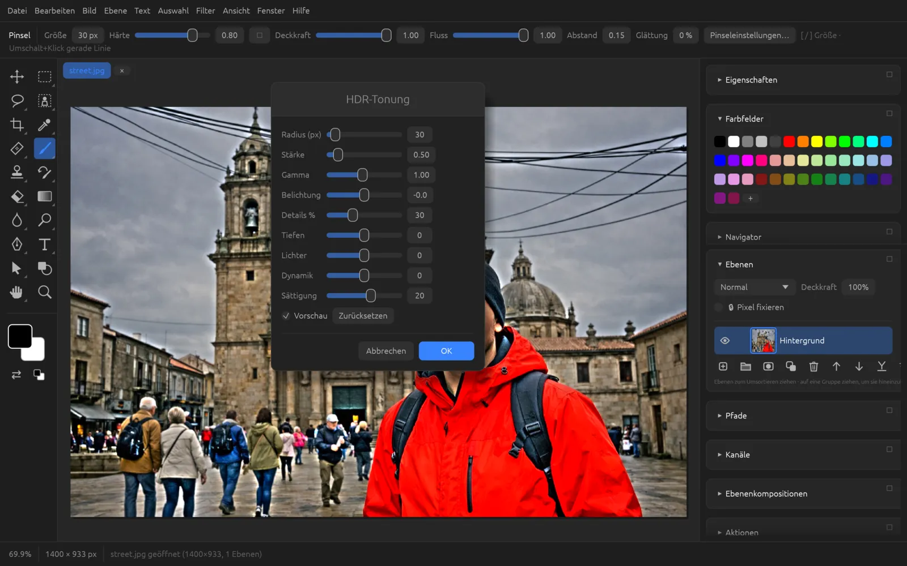Screen dimensions: 907x566
Task: Choose the Gradient tool
Action: (45, 196)
